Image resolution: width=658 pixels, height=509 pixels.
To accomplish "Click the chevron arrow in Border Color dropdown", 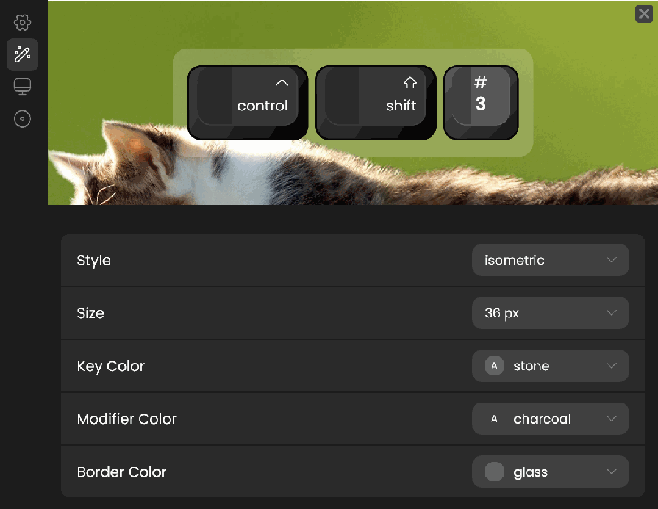I will click(x=612, y=472).
